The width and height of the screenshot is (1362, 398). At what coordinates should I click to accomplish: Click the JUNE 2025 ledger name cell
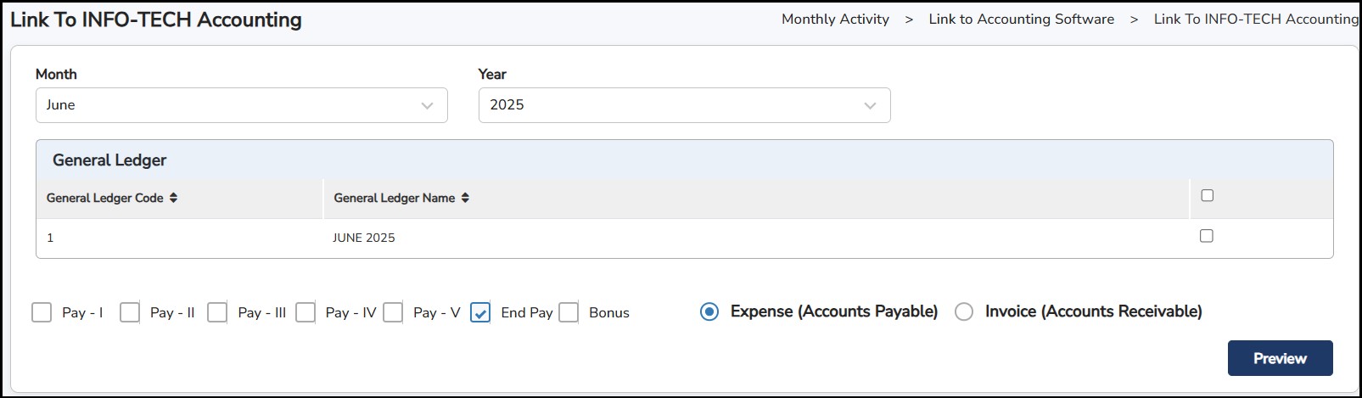pos(364,238)
